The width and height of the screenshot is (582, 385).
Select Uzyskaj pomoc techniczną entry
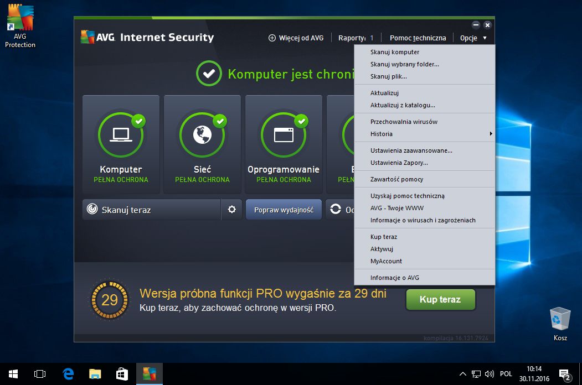click(x=425, y=195)
